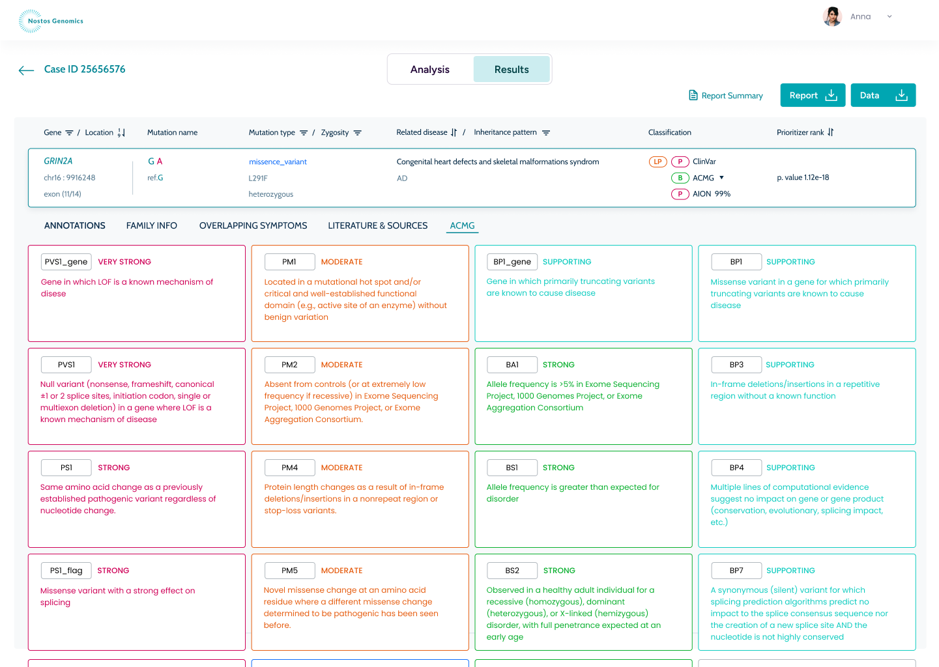This screenshot has width=939, height=667.
Task: Select the BP3 criterion tag
Action: 736,365
